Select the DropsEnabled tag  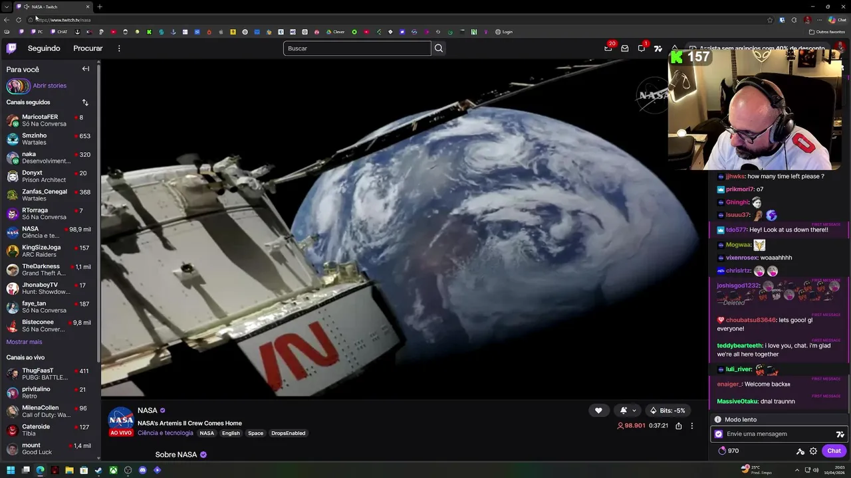[289, 433]
